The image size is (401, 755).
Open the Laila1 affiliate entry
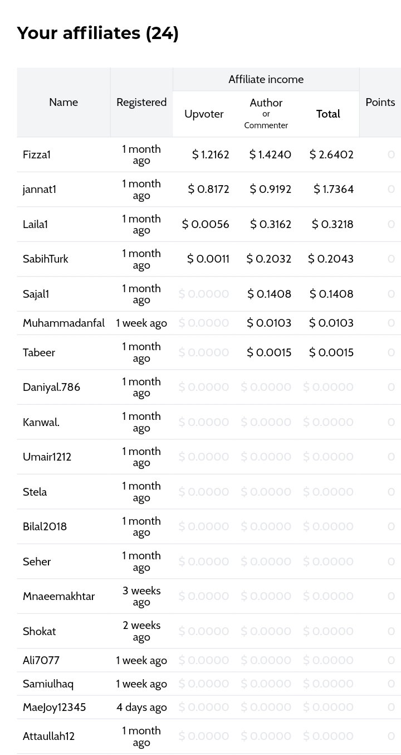[36, 224]
